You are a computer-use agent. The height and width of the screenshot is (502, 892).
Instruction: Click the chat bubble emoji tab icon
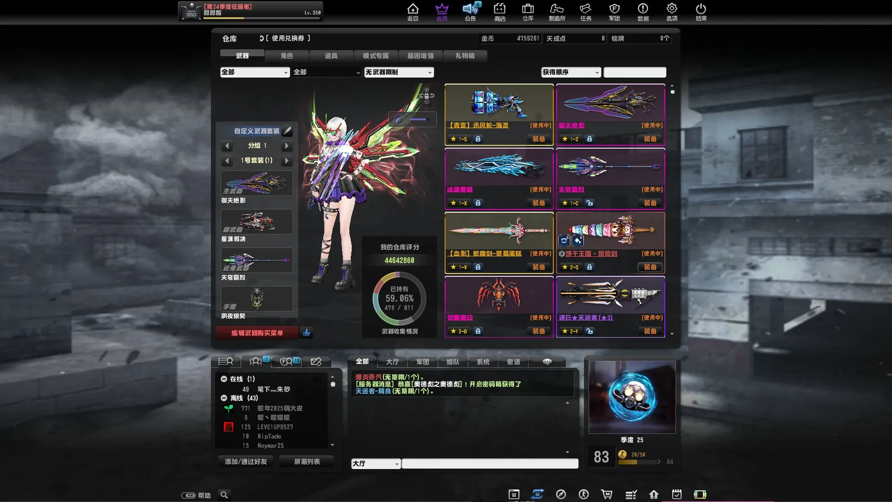coord(547,361)
